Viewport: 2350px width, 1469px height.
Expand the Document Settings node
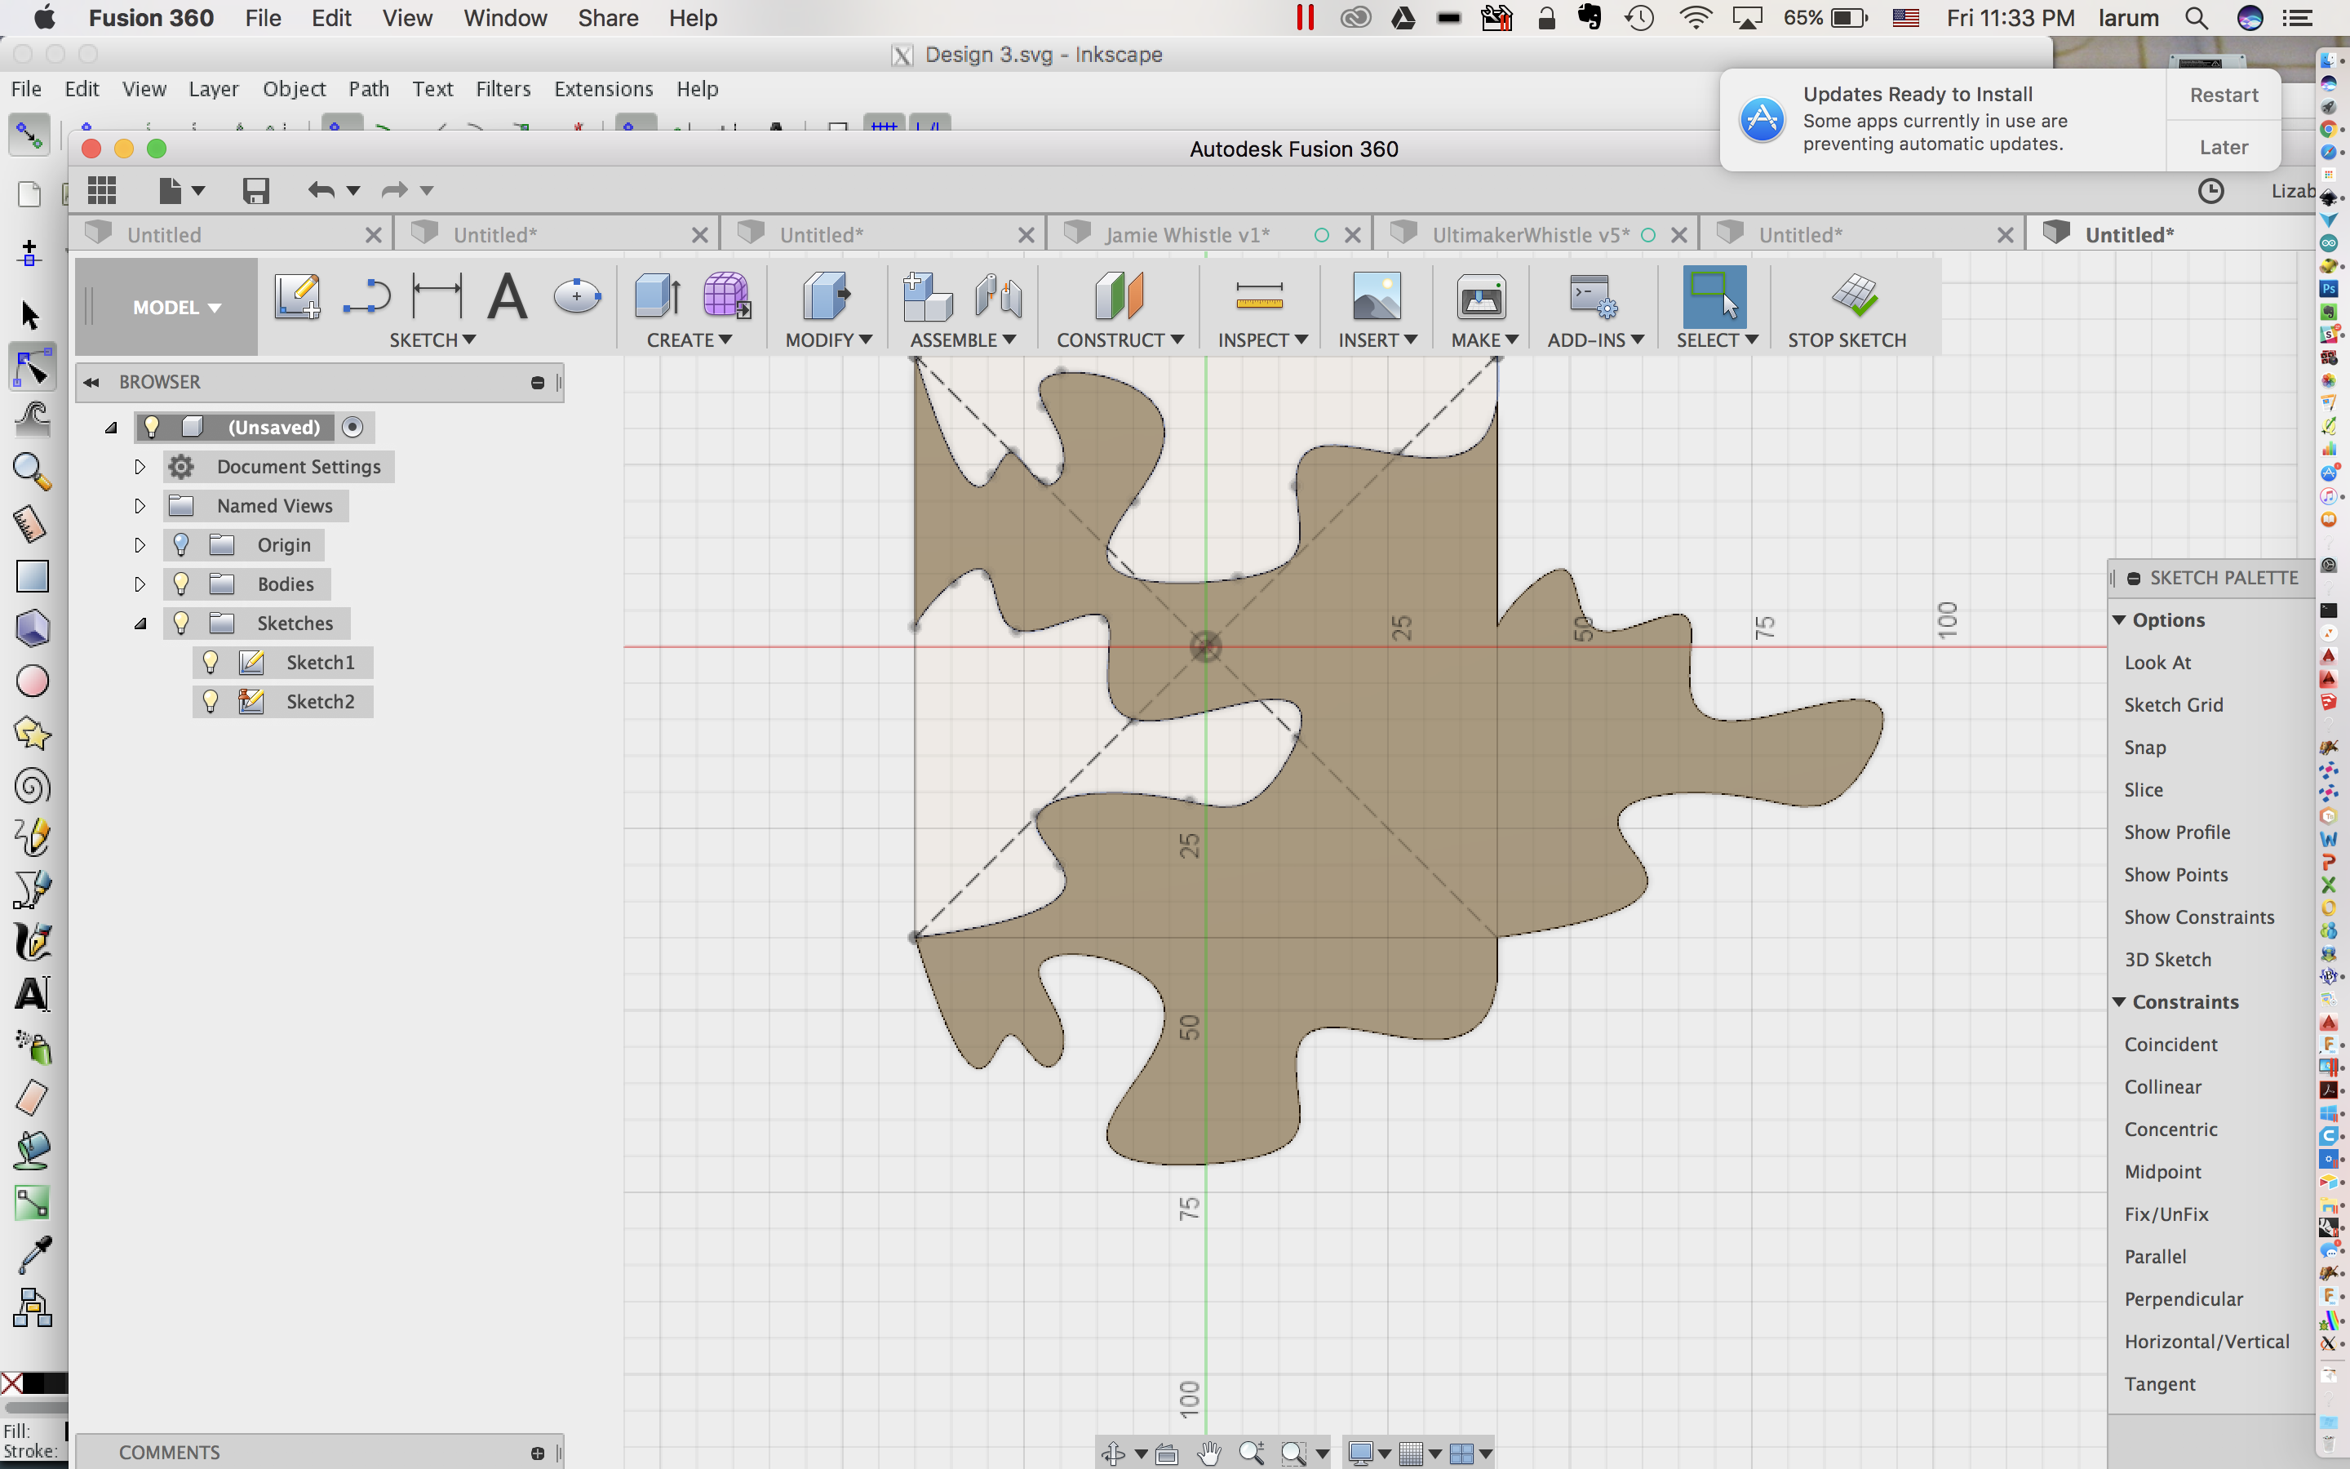pos(140,468)
